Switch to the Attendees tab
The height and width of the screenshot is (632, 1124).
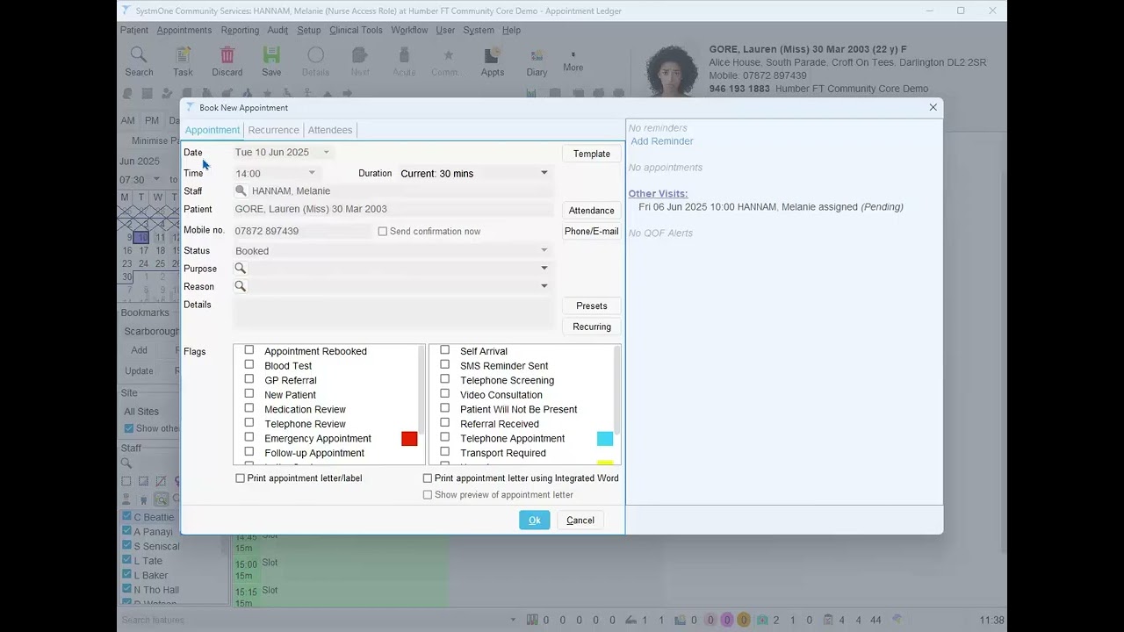coord(330,130)
